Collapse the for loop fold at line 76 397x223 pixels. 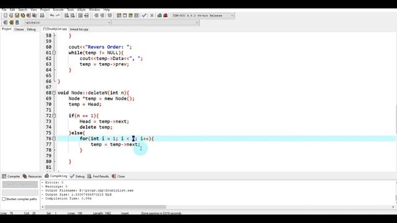(54, 139)
